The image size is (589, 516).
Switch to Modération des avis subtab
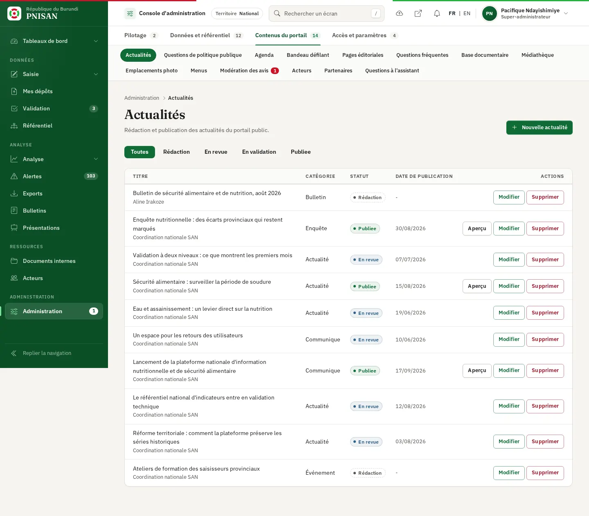tap(250, 71)
